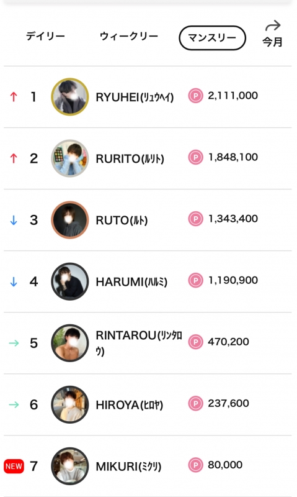Open MIKURI(ミクリ) name link
Viewport: 297px width, 497px height.
[128, 467]
